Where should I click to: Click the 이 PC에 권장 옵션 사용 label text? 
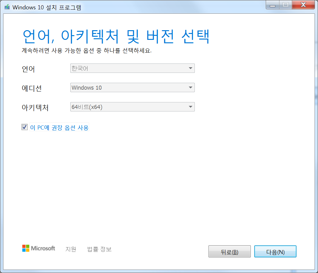(59, 127)
